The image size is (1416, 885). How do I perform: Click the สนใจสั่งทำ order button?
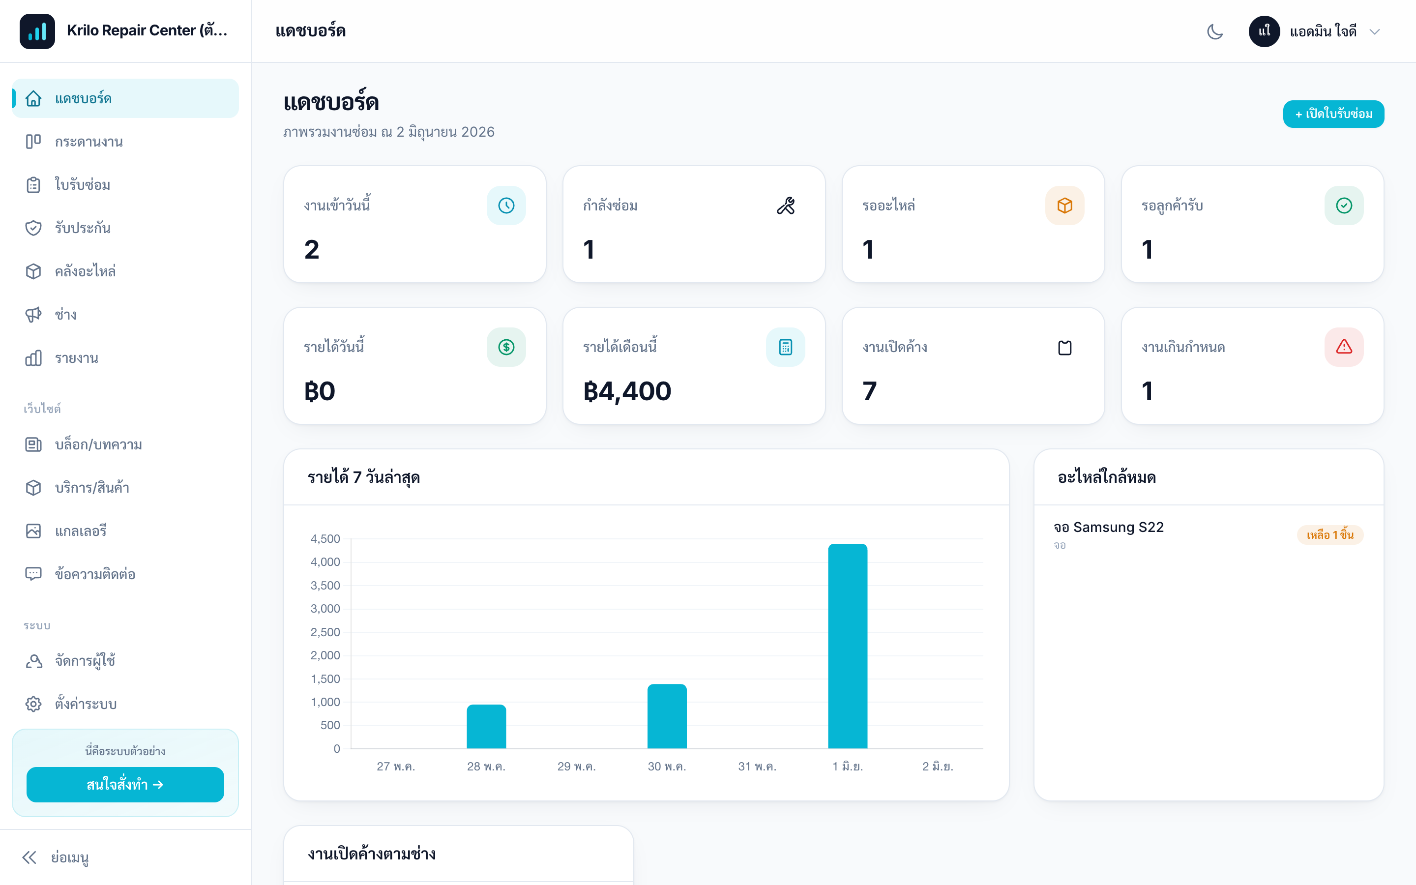[125, 784]
